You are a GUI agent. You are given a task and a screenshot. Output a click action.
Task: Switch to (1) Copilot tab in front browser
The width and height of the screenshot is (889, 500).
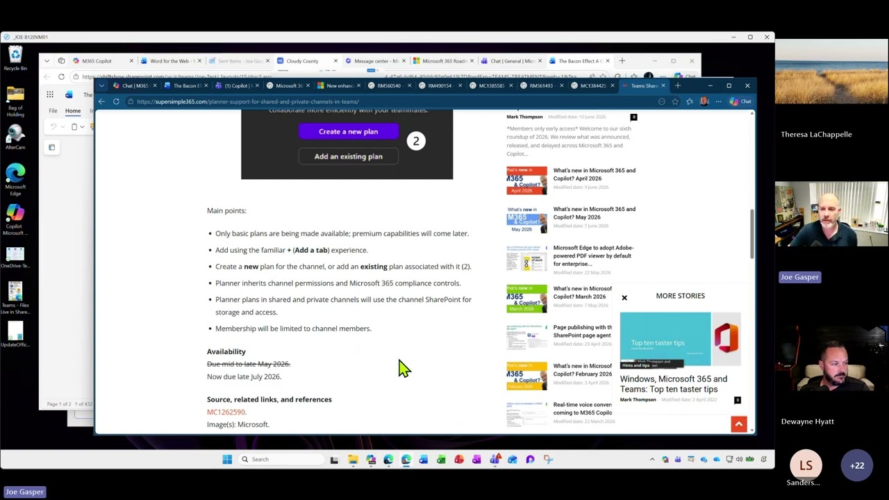point(237,85)
